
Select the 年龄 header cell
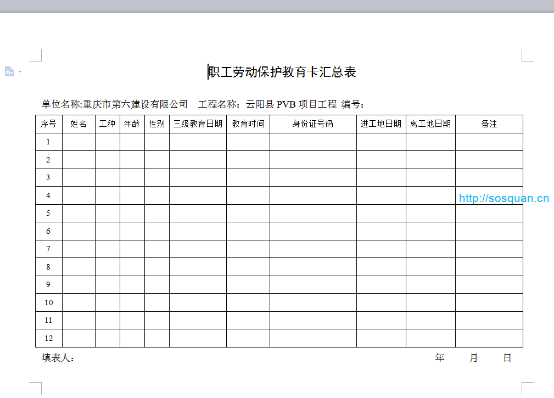[x=132, y=124]
